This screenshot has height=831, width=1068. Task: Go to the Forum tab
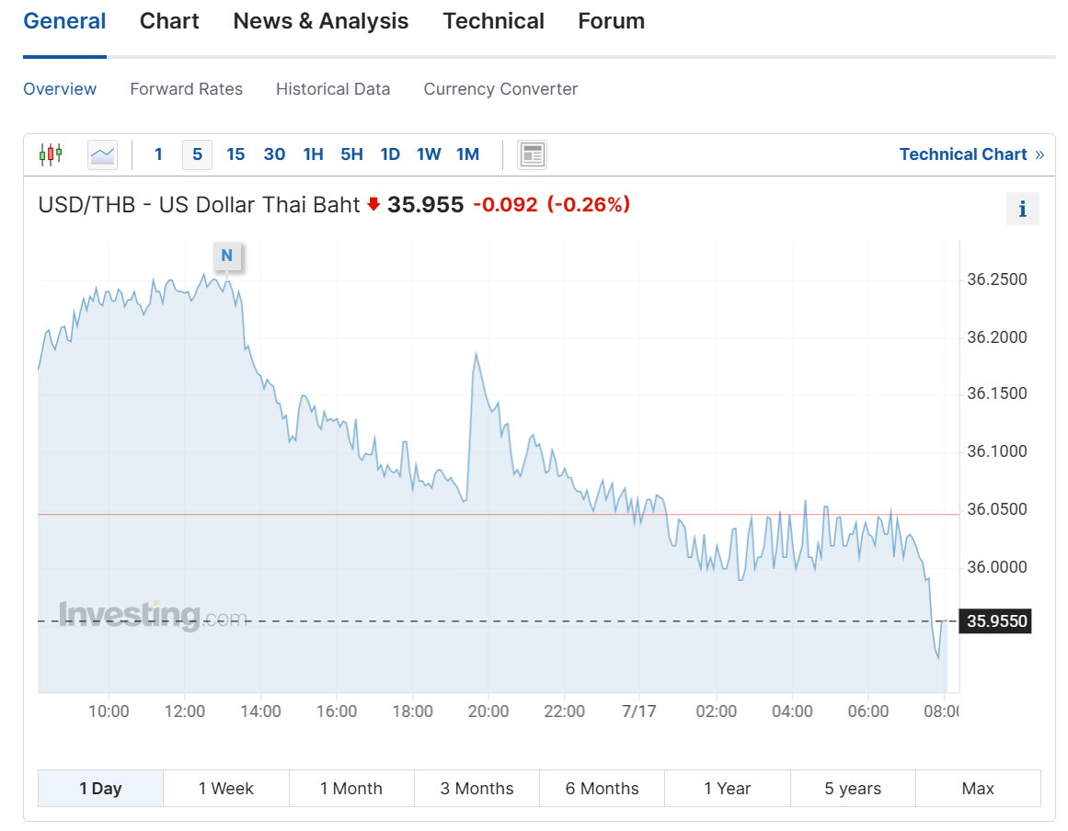[x=611, y=21]
